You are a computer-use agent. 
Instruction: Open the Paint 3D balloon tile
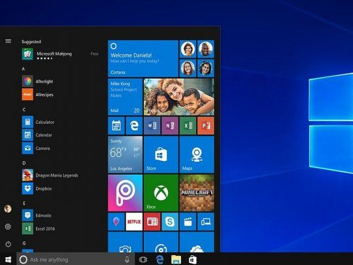click(x=116, y=222)
